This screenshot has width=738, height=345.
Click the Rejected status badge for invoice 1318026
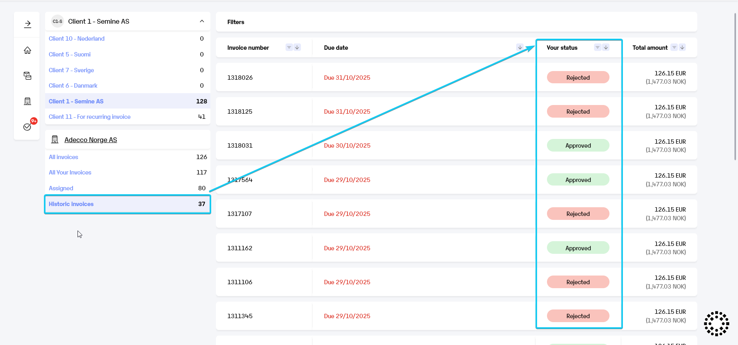click(x=578, y=78)
